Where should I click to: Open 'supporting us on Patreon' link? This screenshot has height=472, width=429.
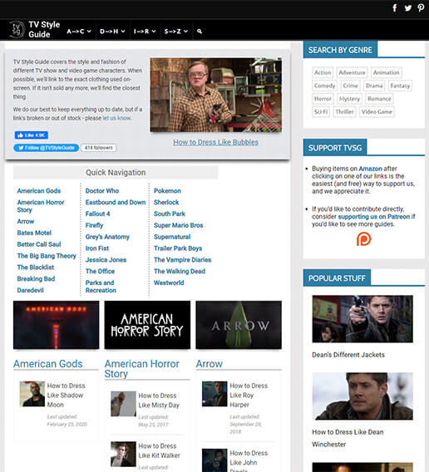(x=374, y=217)
